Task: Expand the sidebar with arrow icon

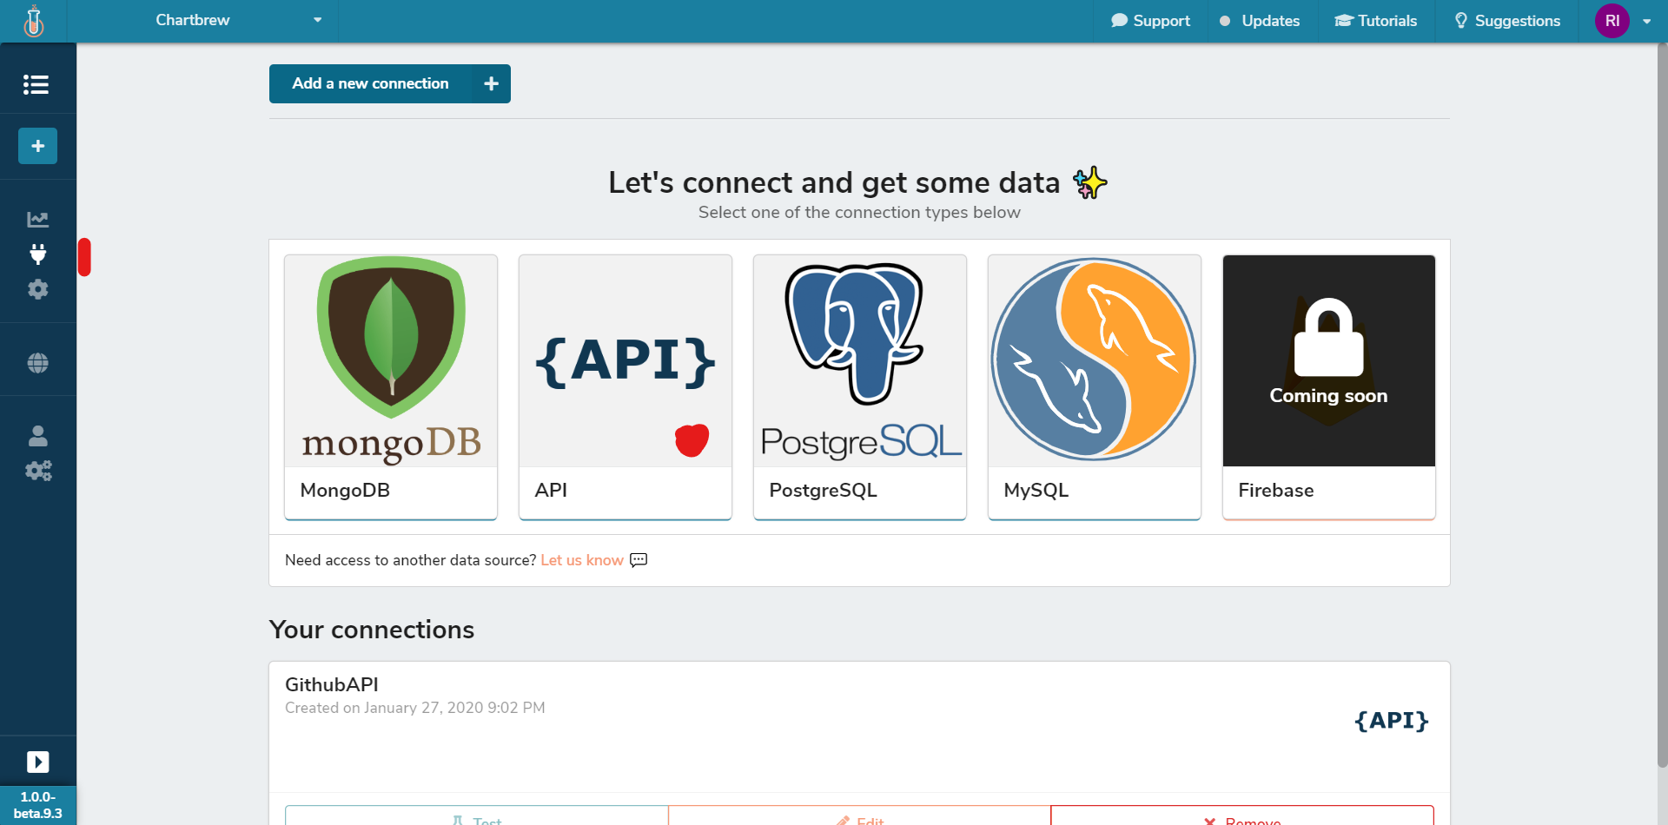Action: coord(37,762)
